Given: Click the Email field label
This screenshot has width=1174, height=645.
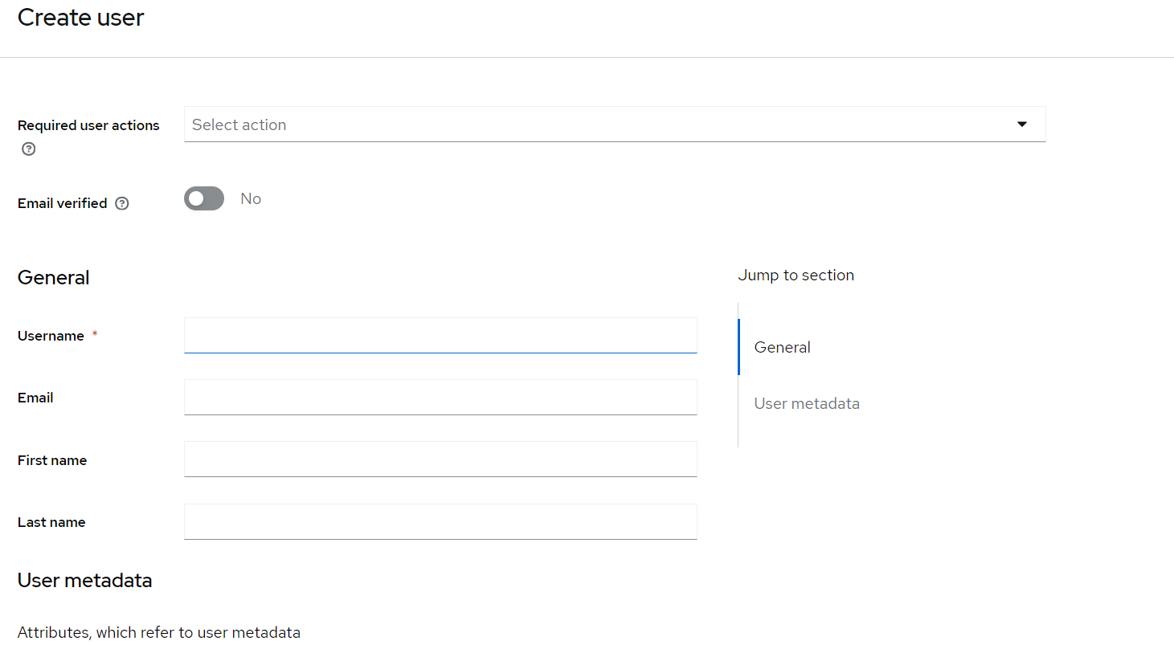Looking at the screenshot, I should [x=35, y=398].
